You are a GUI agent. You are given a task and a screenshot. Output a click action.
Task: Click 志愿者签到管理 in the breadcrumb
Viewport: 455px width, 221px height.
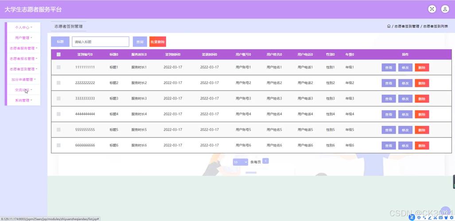(407, 27)
